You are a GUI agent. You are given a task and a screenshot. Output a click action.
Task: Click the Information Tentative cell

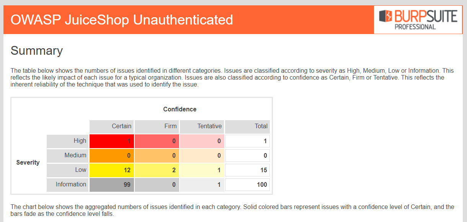(x=202, y=184)
